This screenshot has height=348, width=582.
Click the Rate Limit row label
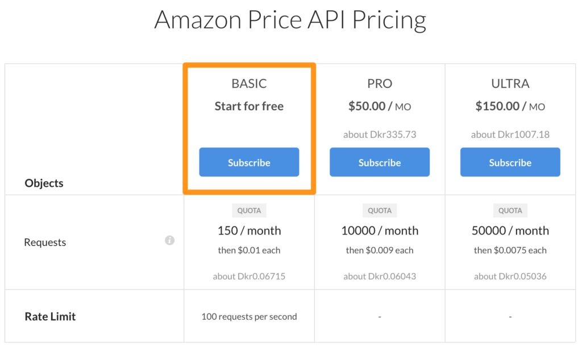click(x=51, y=316)
